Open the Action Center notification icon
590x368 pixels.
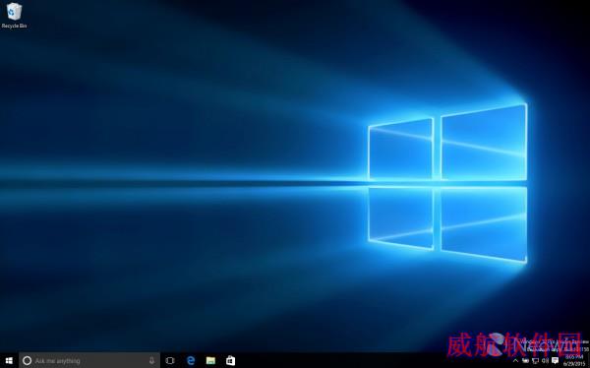tap(555, 361)
